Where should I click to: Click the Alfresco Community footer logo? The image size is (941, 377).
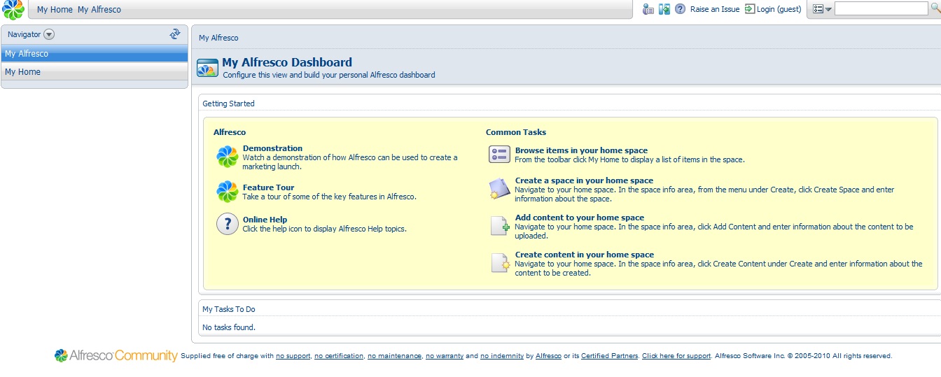[116, 356]
